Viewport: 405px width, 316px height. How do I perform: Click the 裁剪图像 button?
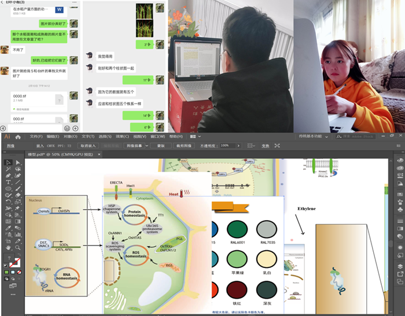click(183, 146)
